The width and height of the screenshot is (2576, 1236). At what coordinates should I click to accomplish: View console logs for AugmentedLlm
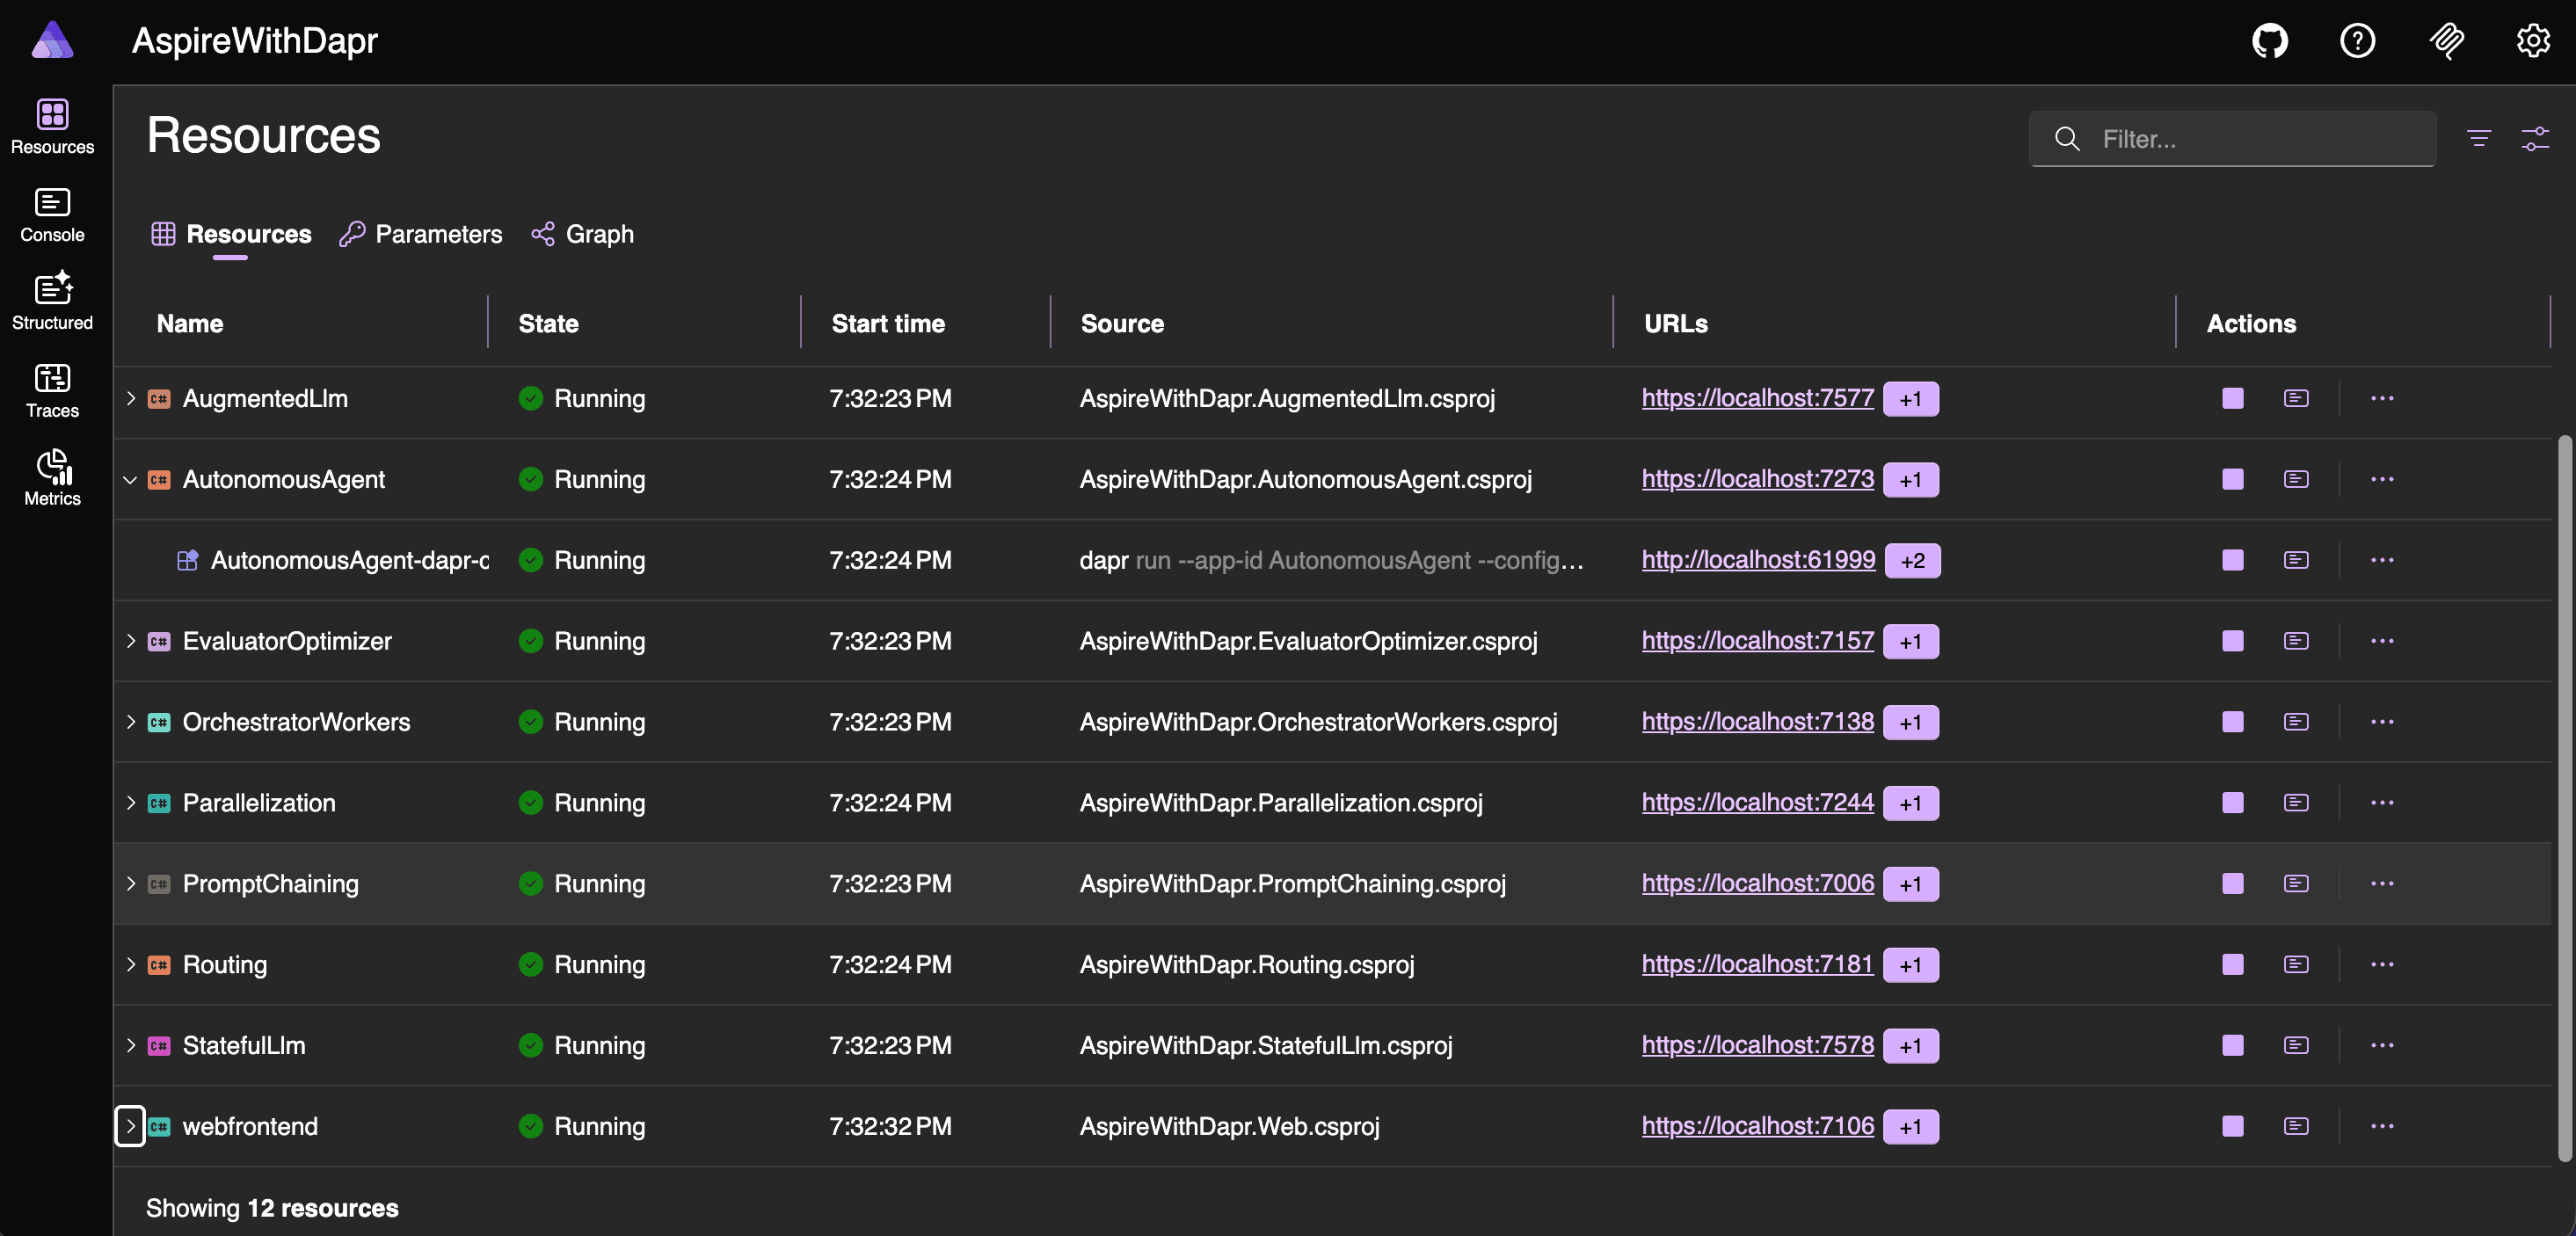2296,398
